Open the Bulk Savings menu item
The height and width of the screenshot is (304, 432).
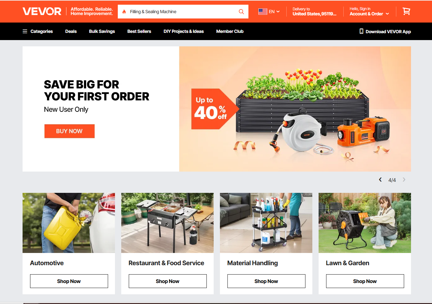tap(102, 31)
